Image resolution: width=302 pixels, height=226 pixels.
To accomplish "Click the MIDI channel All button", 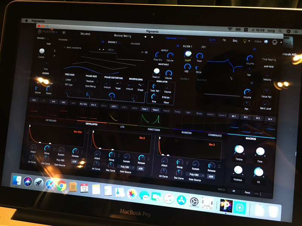I will pos(234,191).
